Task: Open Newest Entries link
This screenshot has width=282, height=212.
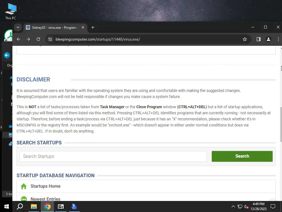Action: click(x=45, y=199)
